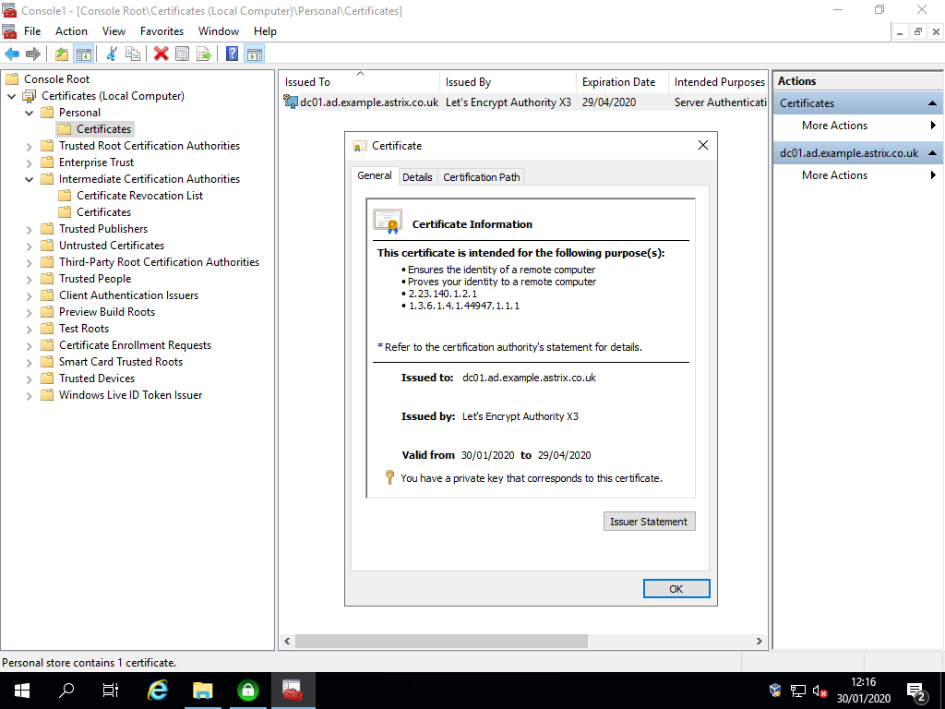The height and width of the screenshot is (709, 945).
Task: Toggle the Show/Hide Action Pane icon
Action: 256,53
